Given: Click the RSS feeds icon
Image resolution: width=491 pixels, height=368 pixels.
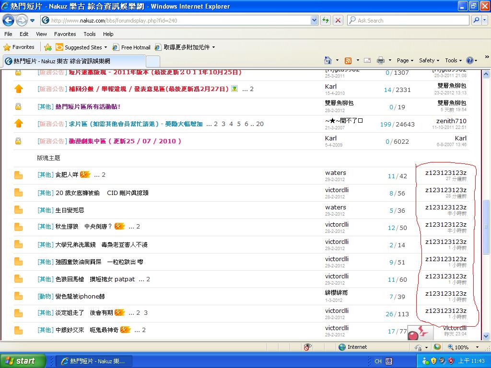Looking at the screenshot, I should [348, 60].
